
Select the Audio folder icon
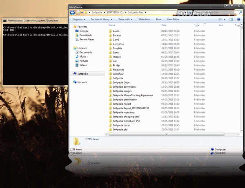click(x=110, y=31)
